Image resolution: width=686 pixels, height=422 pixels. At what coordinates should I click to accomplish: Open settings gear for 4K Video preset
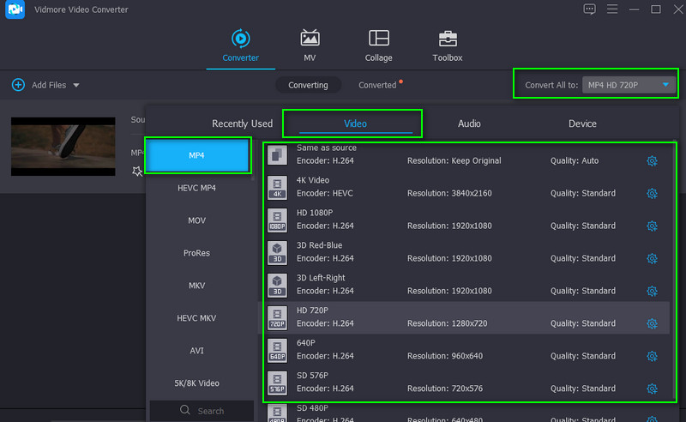tap(651, 194)
